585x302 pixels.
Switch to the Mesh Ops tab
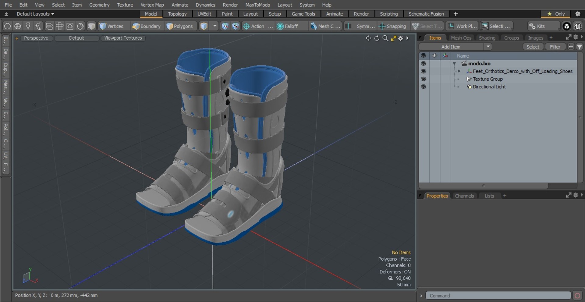point(461,38)
